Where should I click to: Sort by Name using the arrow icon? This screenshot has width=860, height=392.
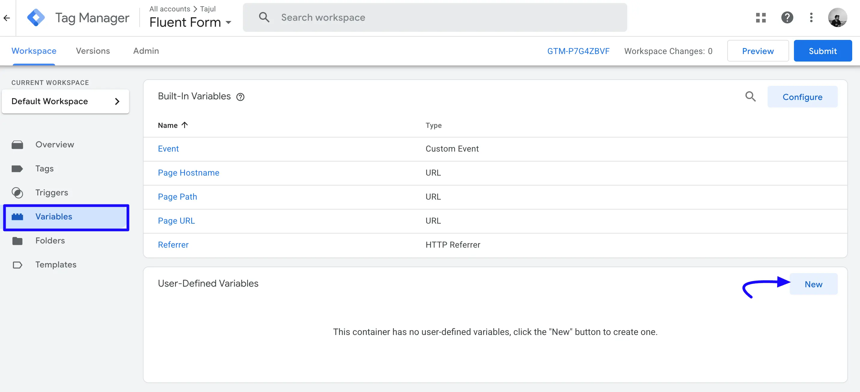[185, 125]
